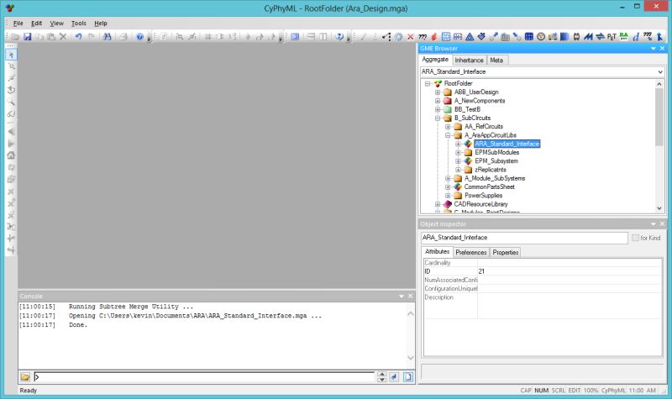Click the ID attribute value 21
Screen dimensions: 672x399
click(x=570, y=271)
